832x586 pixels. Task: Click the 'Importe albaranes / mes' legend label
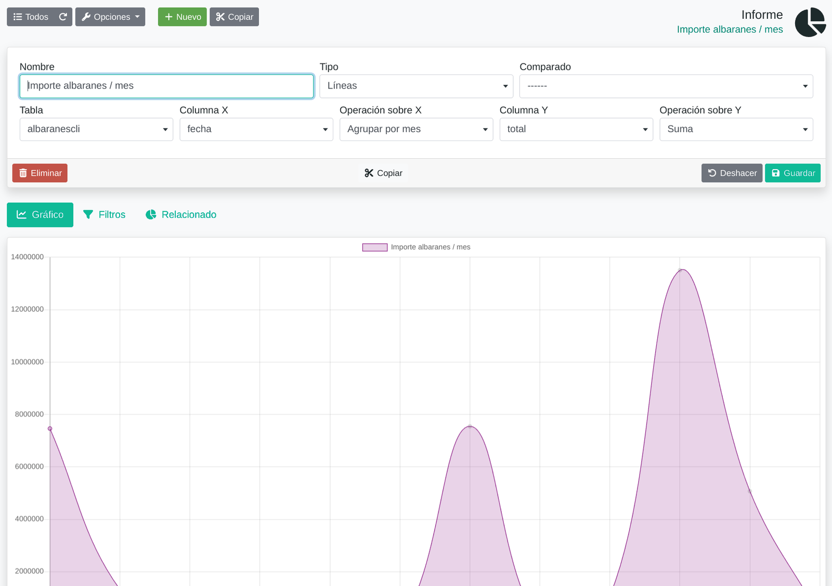(431, 247)
